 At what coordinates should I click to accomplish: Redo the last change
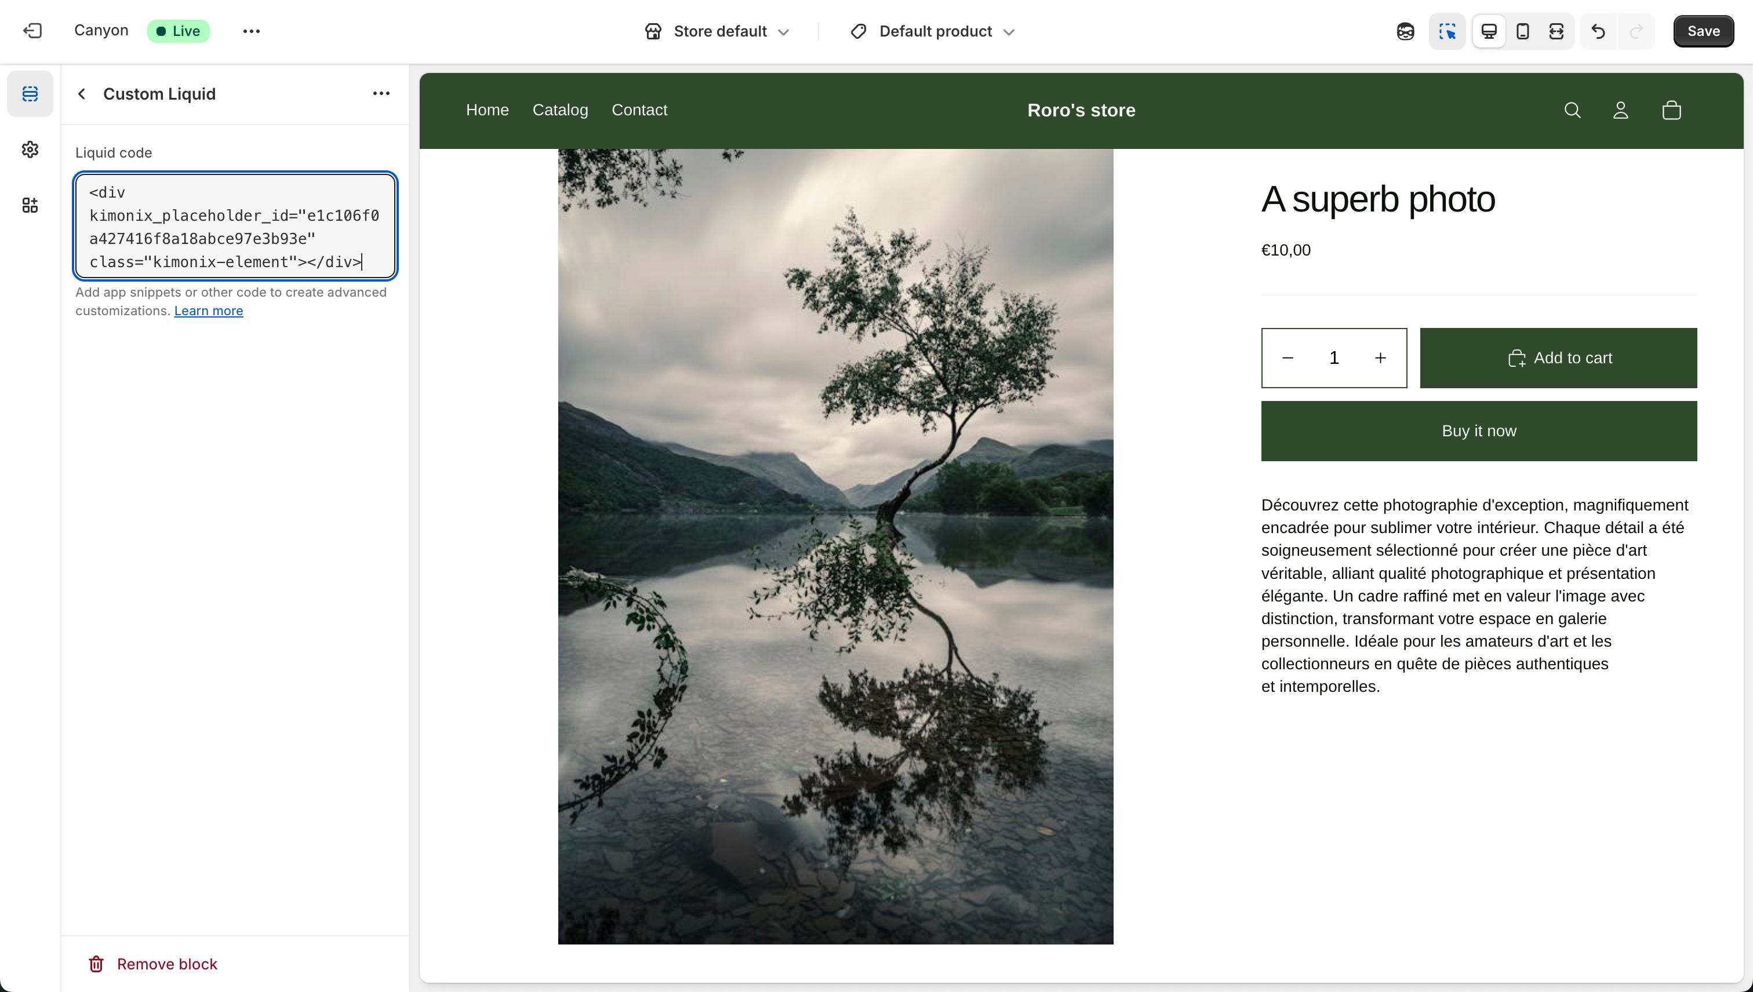click(1636, 31)
